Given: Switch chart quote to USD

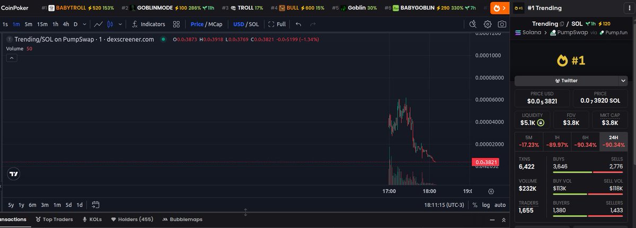Looking at the screenshot, I should click(x=238, y=24).
